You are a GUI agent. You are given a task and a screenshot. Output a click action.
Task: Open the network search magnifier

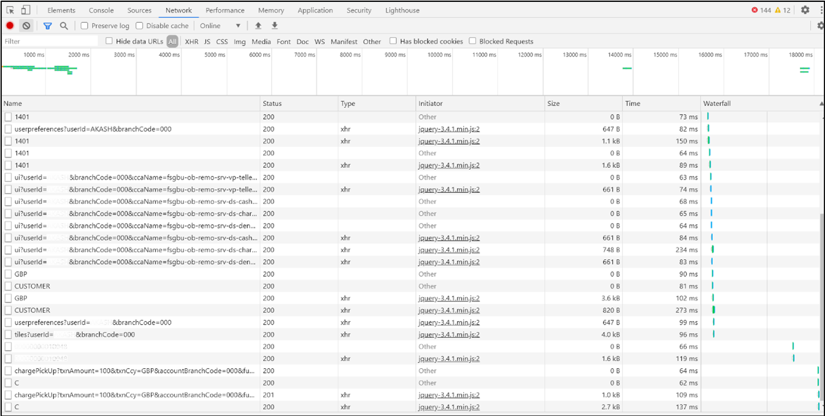click(64, 26)
